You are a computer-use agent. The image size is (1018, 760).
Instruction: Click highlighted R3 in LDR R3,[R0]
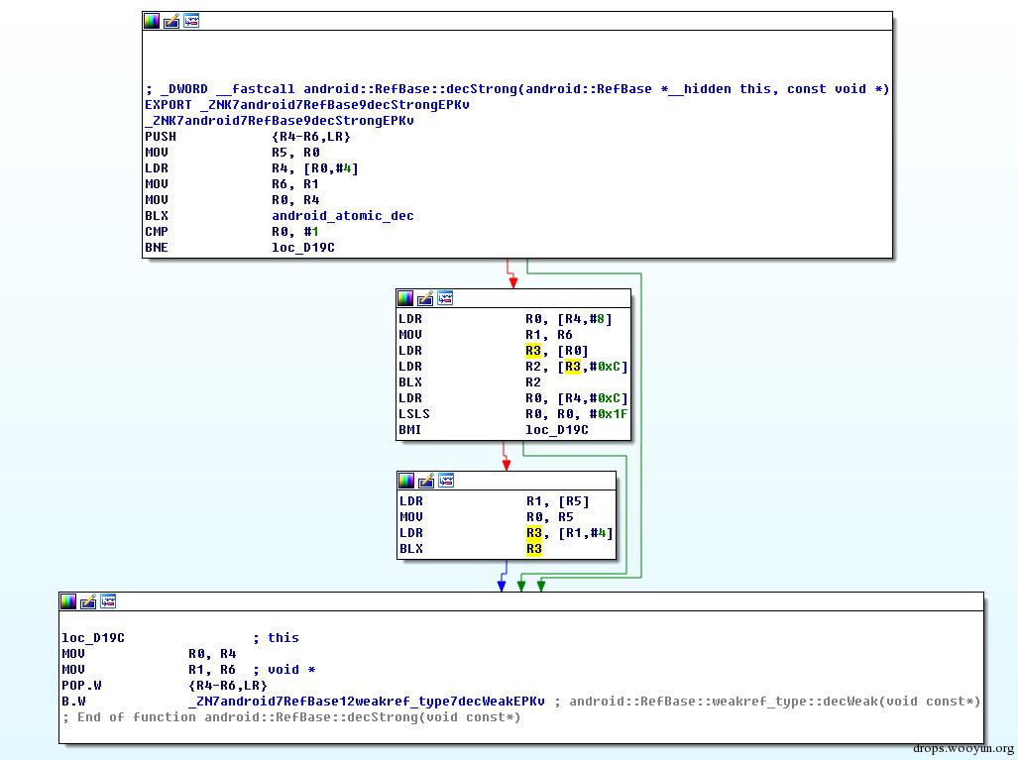coord(533,351)
